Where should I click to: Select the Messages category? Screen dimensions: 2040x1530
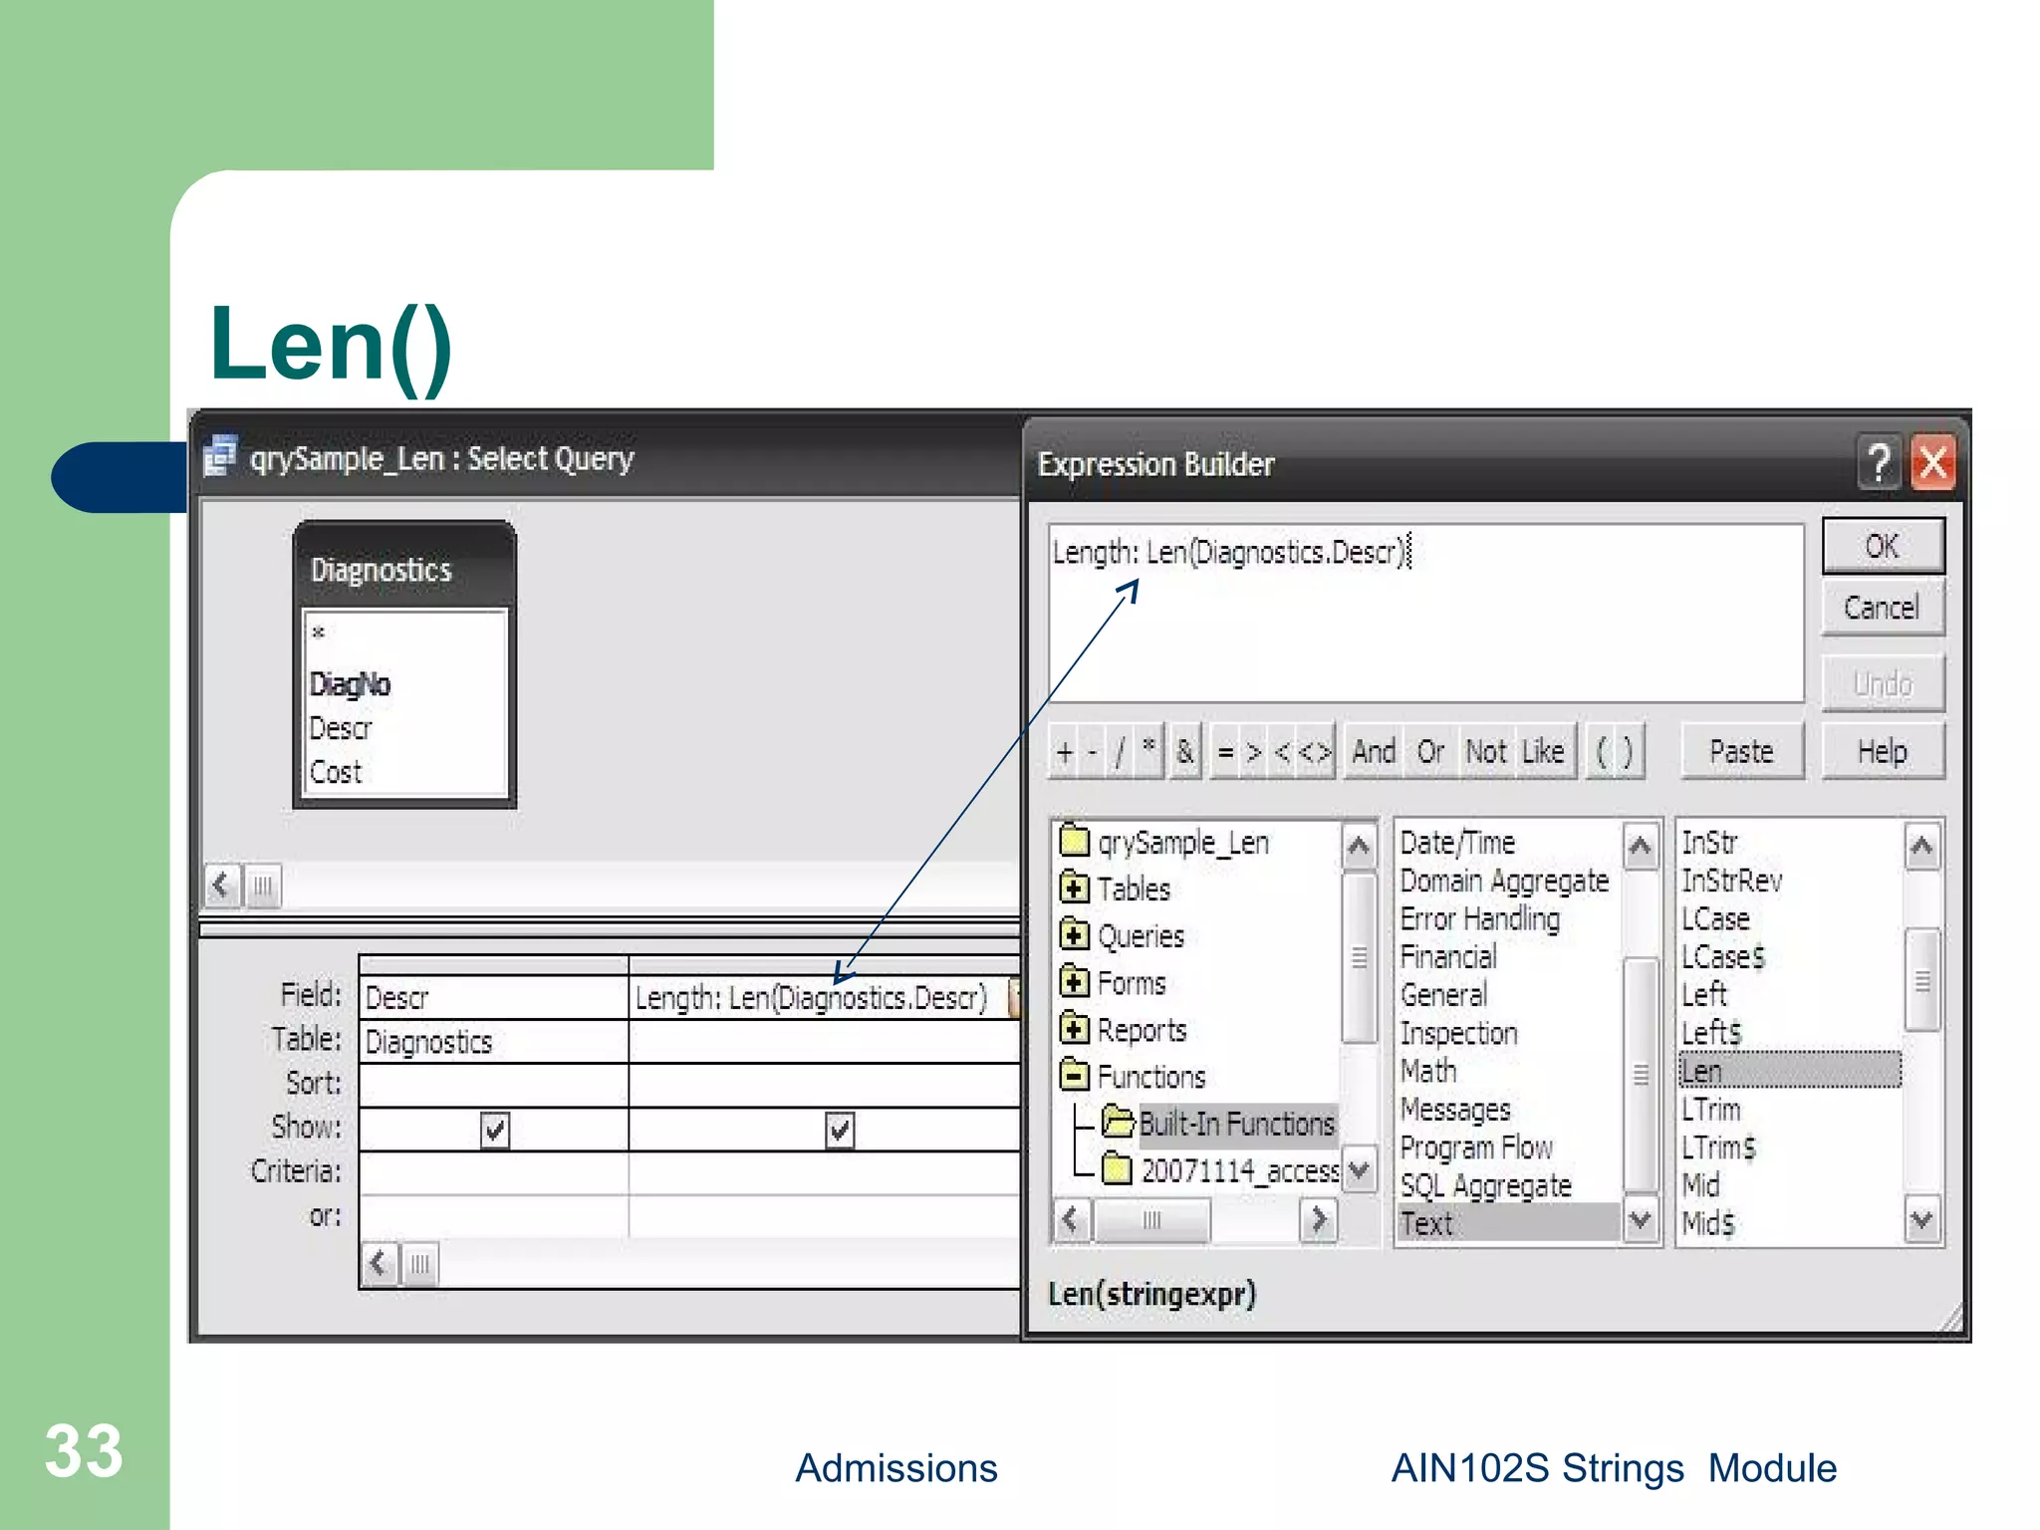(x=1455, y=1109)
